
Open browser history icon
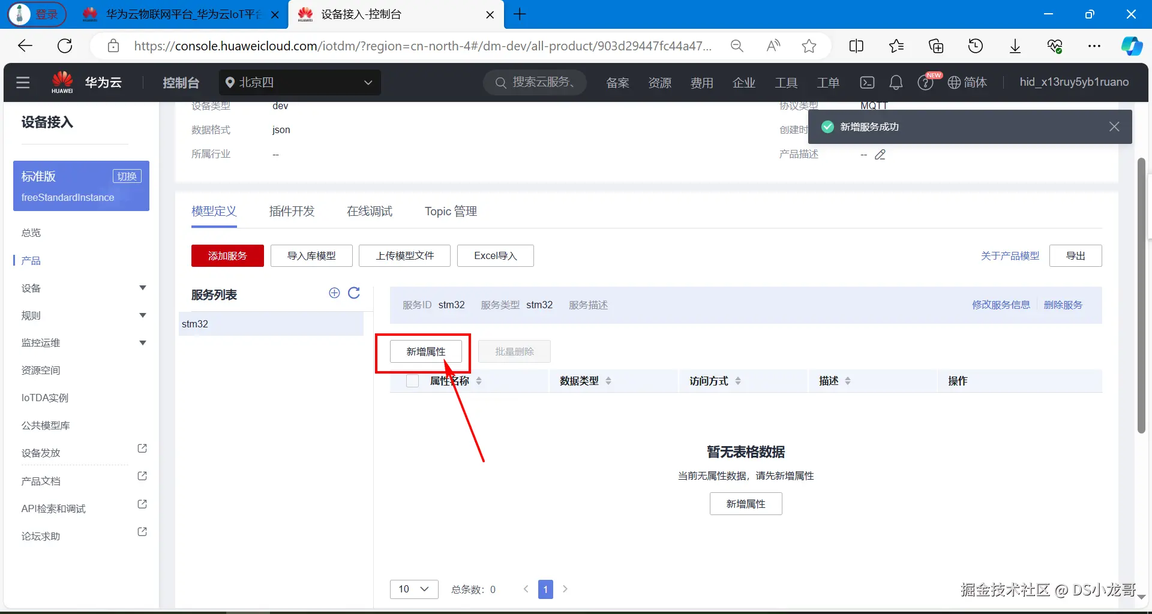[976, 46]
